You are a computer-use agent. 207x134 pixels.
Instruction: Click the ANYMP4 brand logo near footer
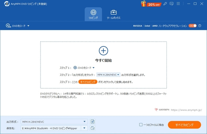click(162, 110)
